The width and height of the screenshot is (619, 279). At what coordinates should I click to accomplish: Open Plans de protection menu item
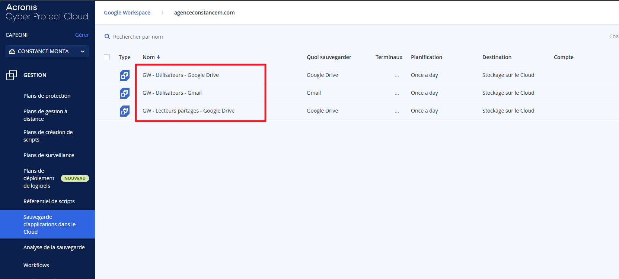coord(47,96)
